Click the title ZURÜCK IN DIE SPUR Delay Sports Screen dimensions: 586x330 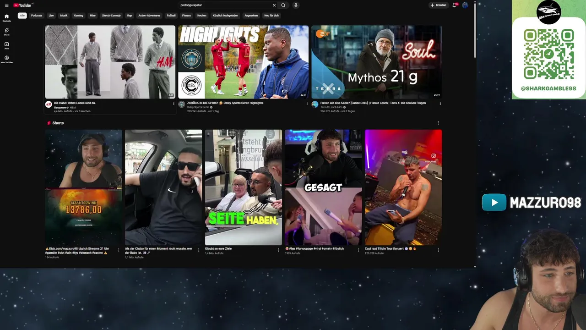[x=225, y=103]
